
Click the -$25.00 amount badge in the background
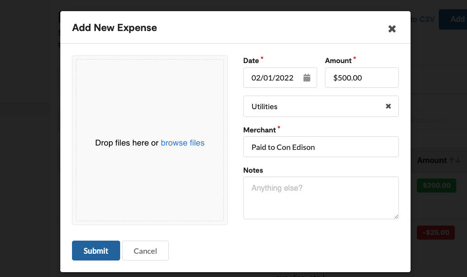tap(436, 232)
